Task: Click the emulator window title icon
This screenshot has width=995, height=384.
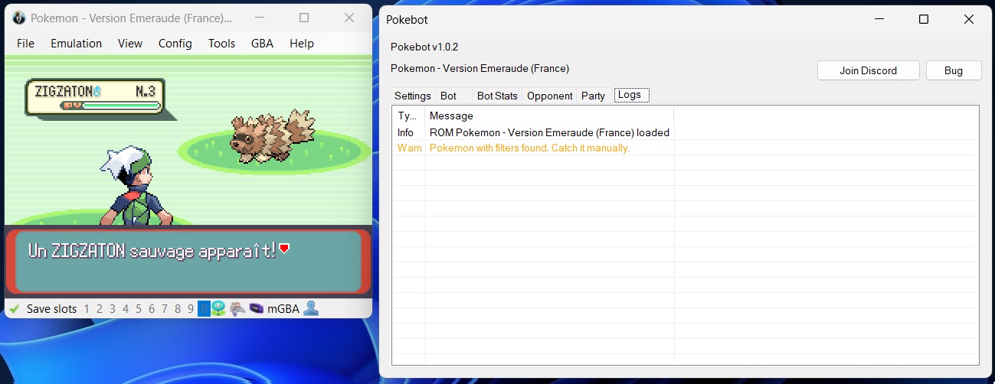Action: [19, 18]
